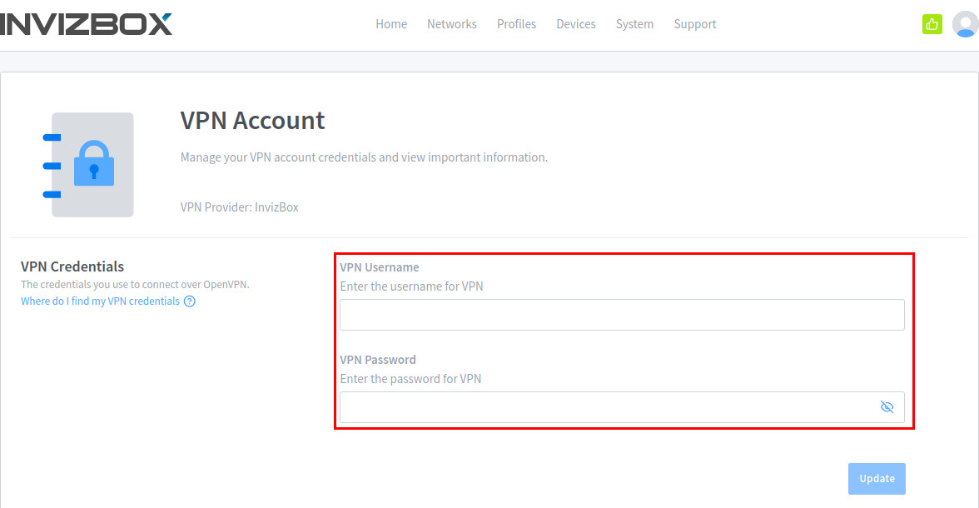Click the question mark help icon
Viewport: 979px width, 508px height.
tap(190, 301)
